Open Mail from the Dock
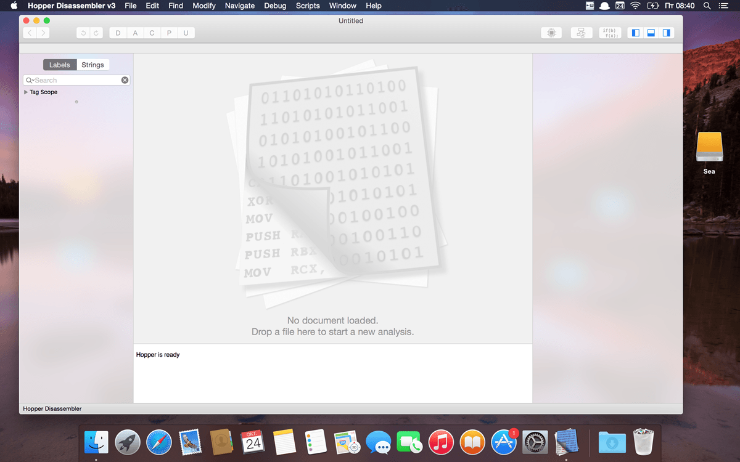Viewport: 740px width, 462px height. pyautogui.click(x=190, y=442)
